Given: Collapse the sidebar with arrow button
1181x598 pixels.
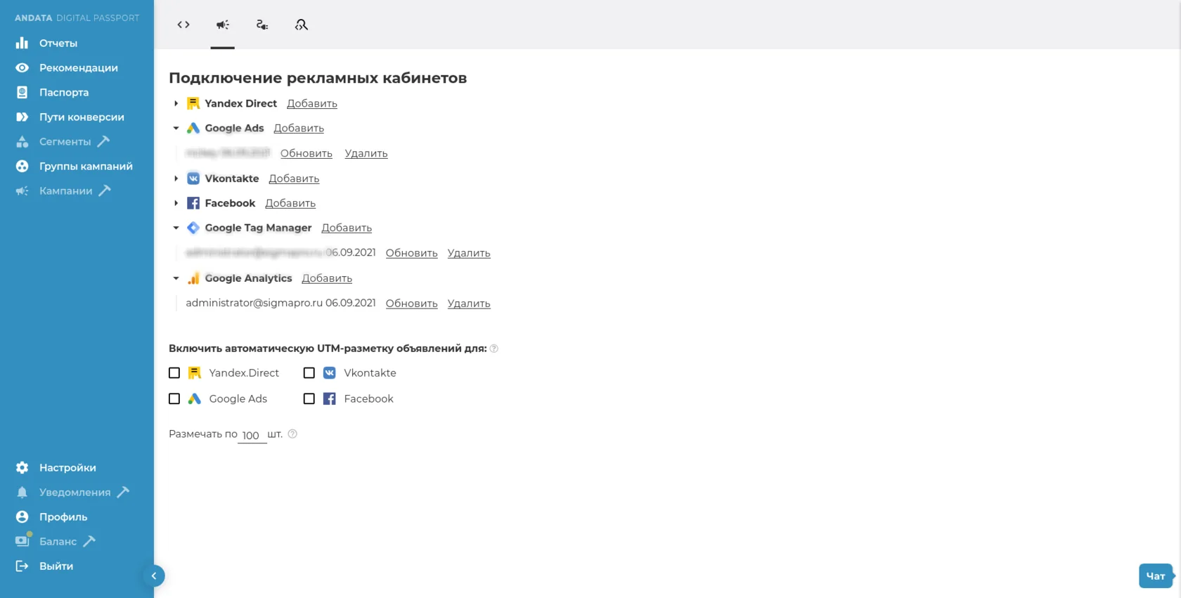Looking at the screenshot, I should coord(154,576).
